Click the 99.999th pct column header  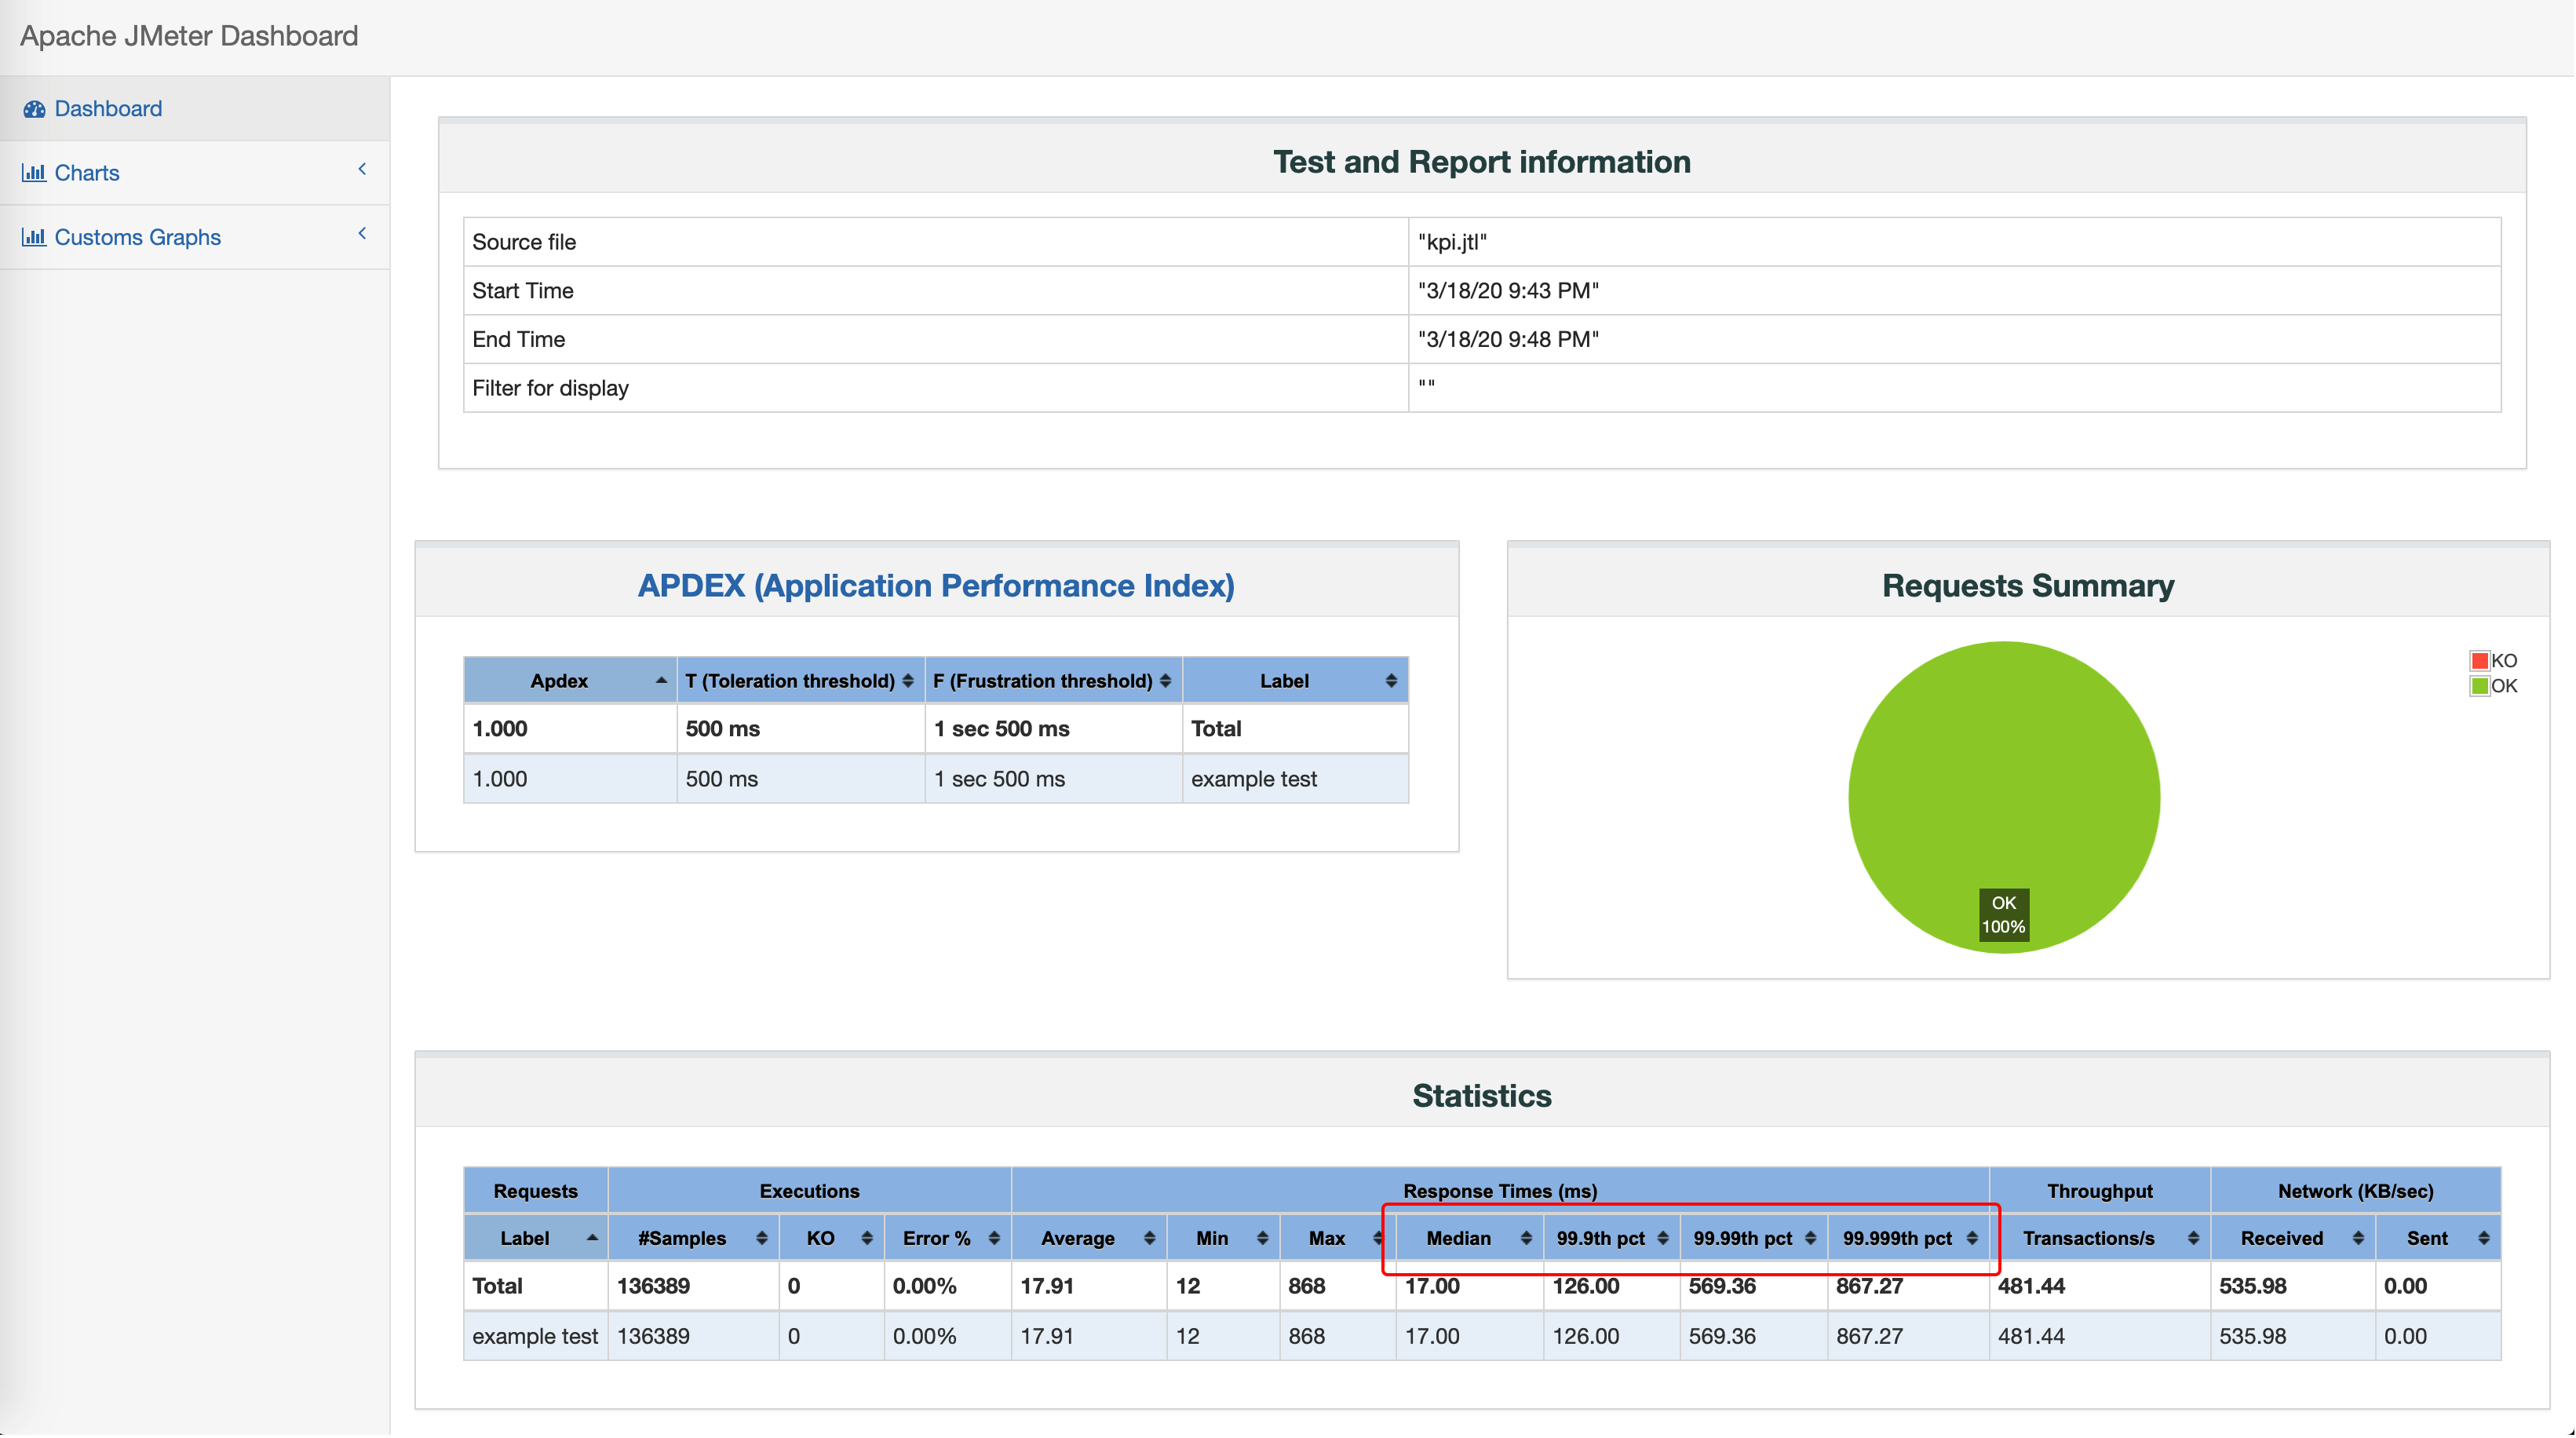click(x=1897, y=1238)
